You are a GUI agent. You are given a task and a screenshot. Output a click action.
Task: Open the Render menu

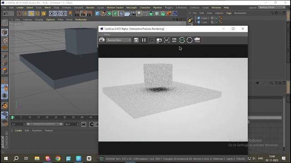click(90, 8)
